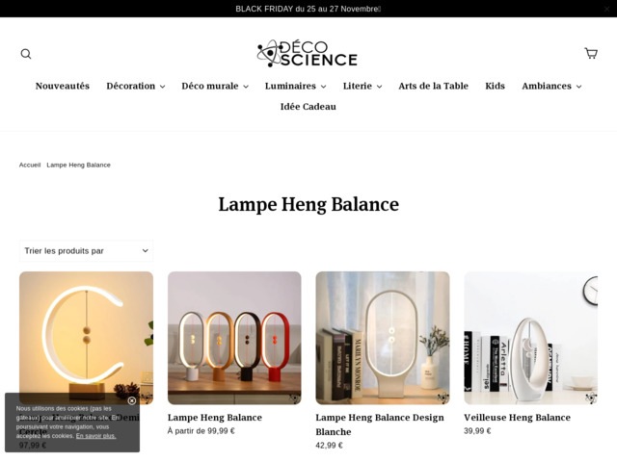Click the Accueil breadcrumb link
This screenshot has height=462, width=617.
[x=30, y=165]
